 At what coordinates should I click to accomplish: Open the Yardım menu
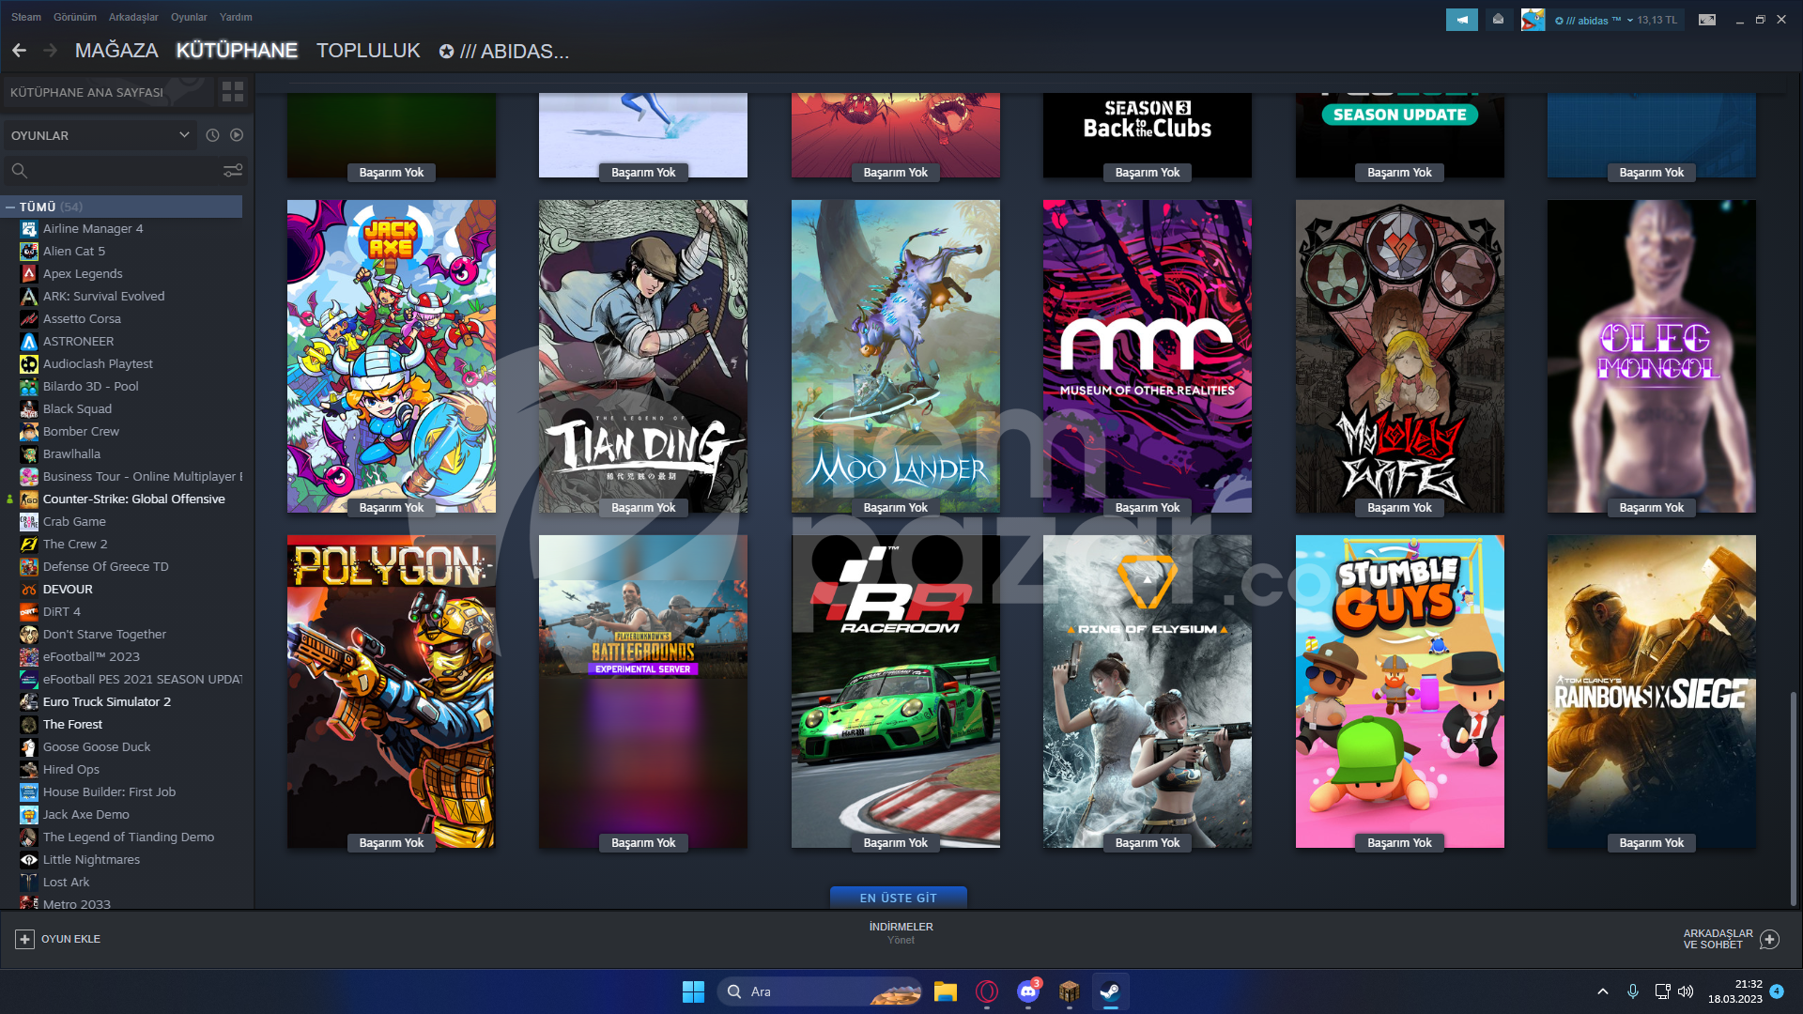(236, 17)
